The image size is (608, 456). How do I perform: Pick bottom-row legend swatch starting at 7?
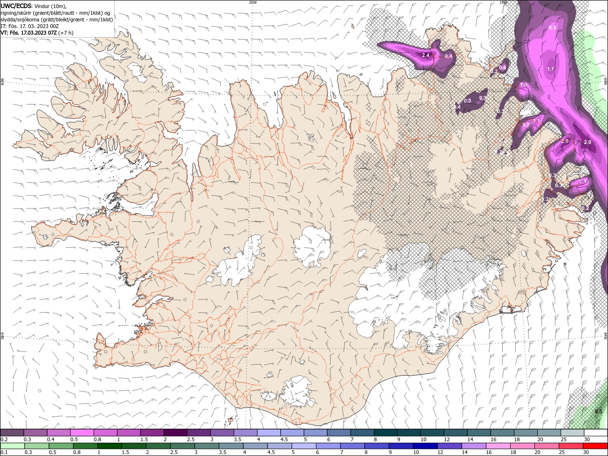pyautogui.click(x=352, y=446)
